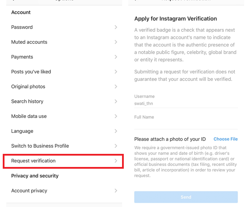
Task: Tap the Password text label
Action: coord(22,27)
